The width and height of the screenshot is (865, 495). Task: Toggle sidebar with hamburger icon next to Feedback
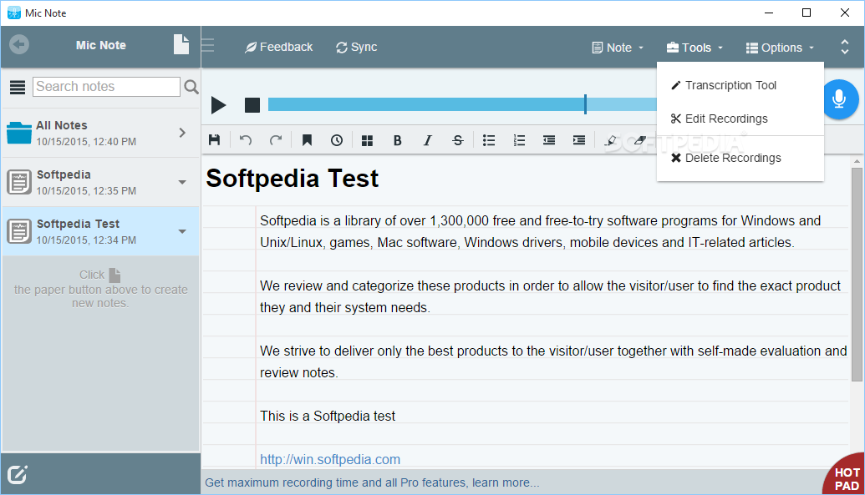click(208, 44)
